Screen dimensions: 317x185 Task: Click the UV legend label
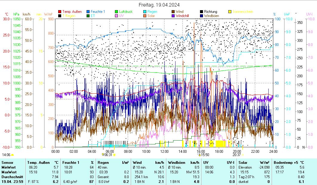click(121, 16)
